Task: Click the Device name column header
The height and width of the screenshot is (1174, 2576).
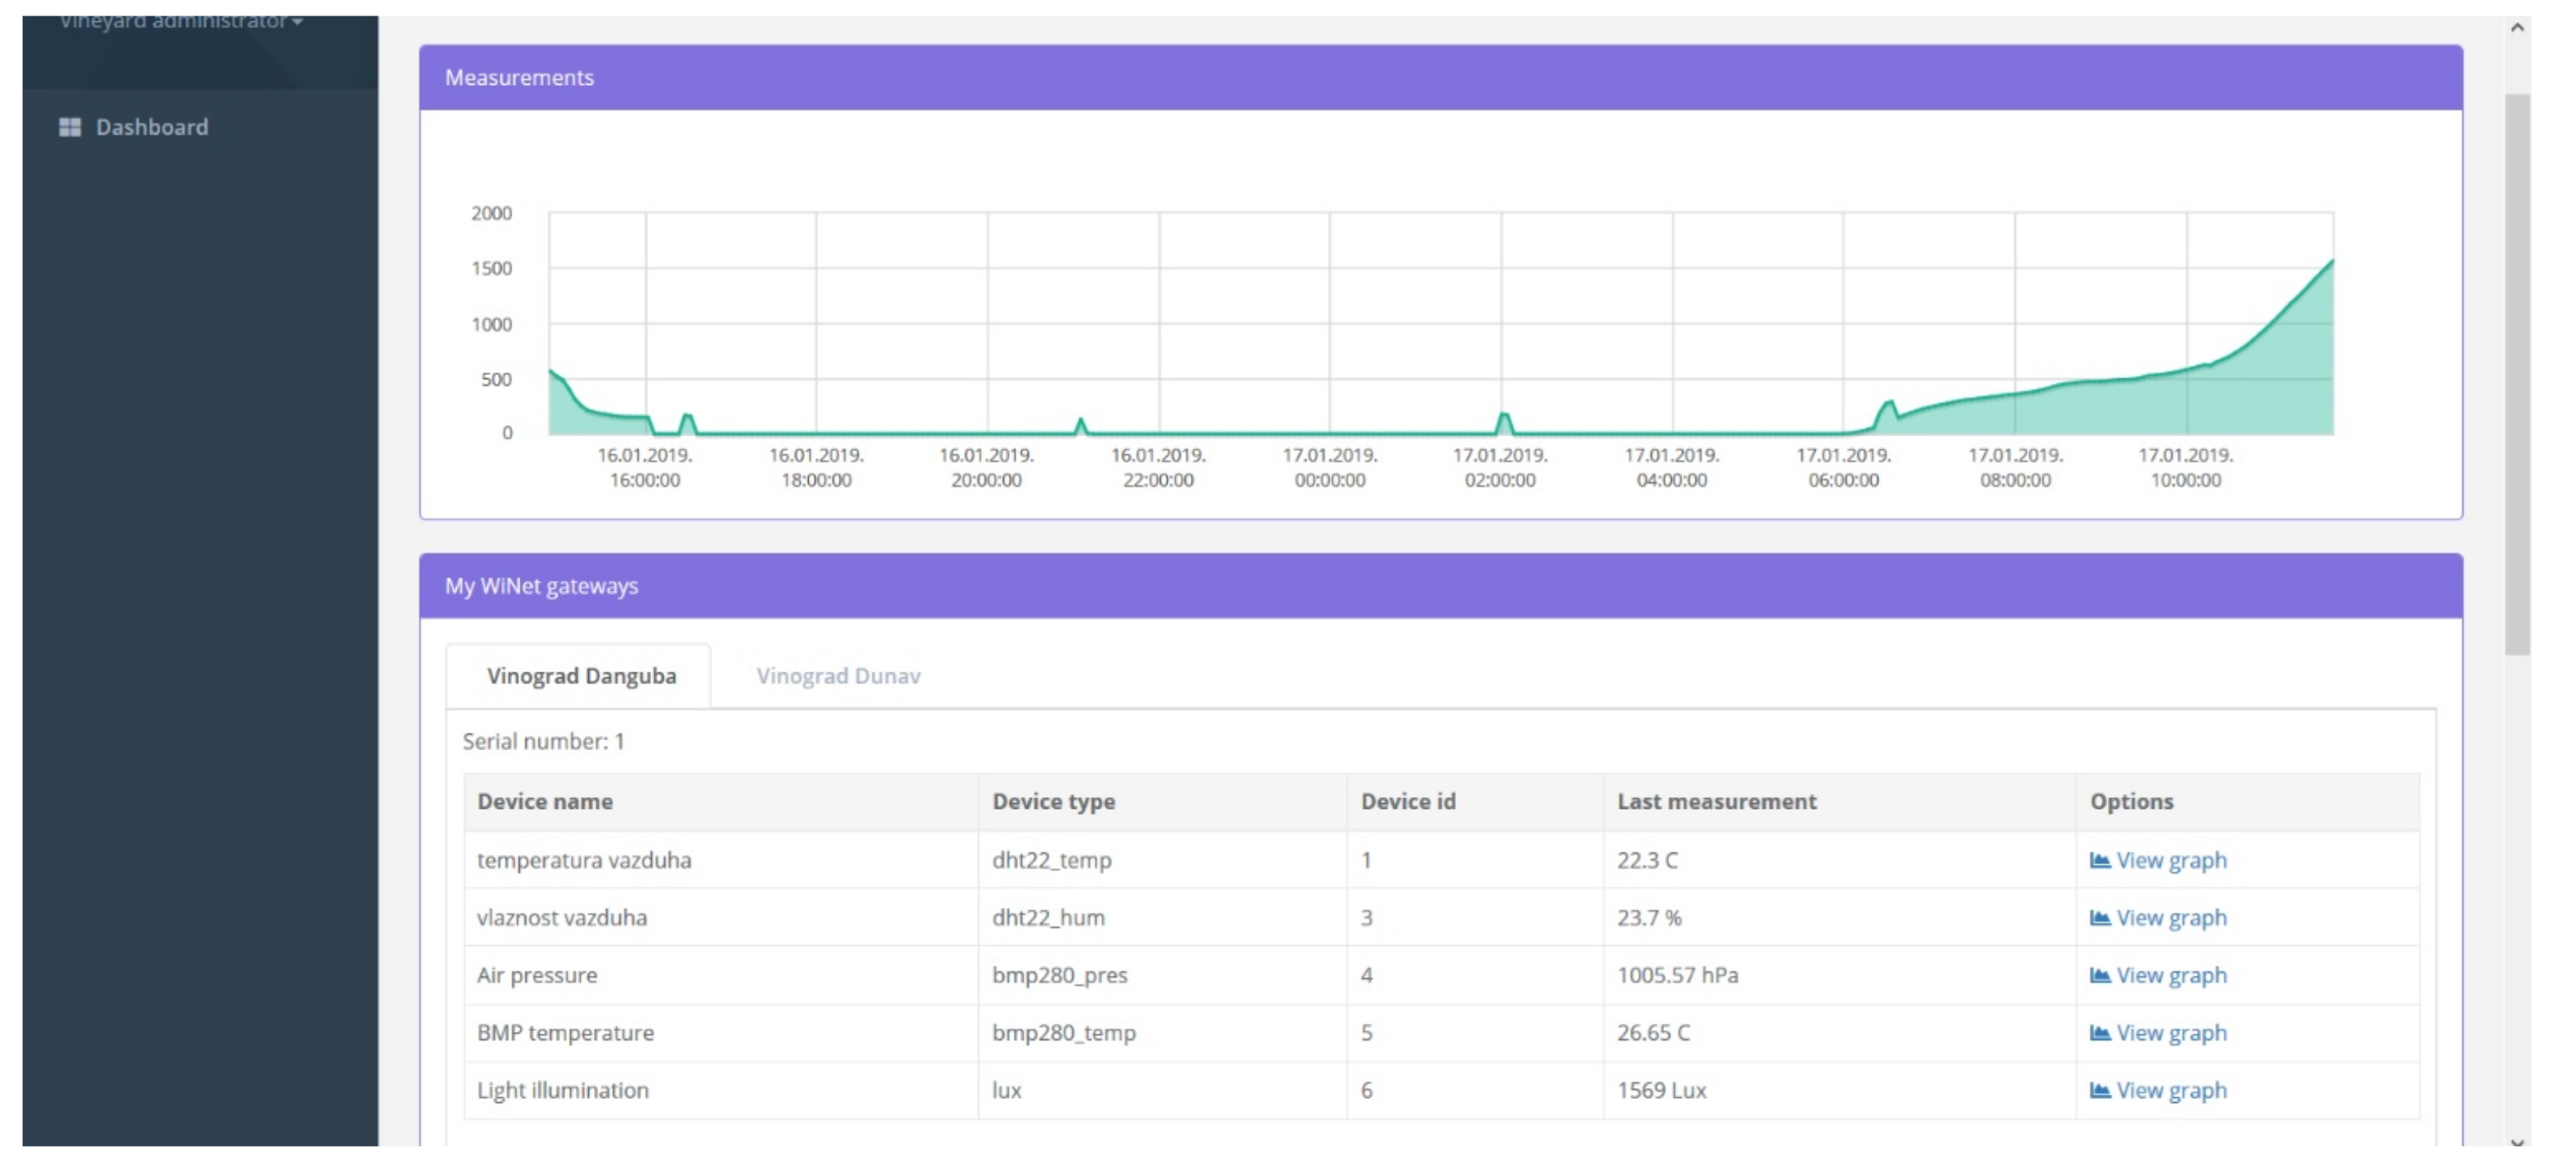Action: coord(545,801)
